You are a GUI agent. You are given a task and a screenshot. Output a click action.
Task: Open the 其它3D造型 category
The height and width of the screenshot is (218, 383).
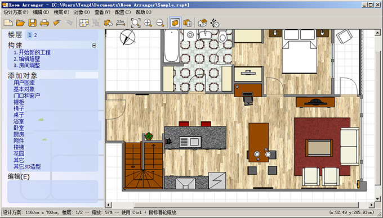(x=27, y=167)
